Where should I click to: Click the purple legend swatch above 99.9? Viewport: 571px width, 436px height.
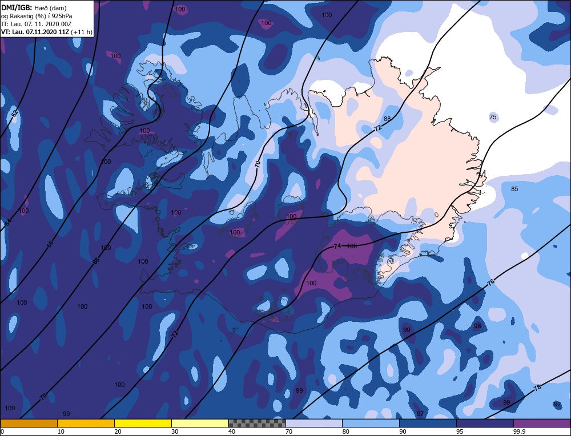click(542, 423)
